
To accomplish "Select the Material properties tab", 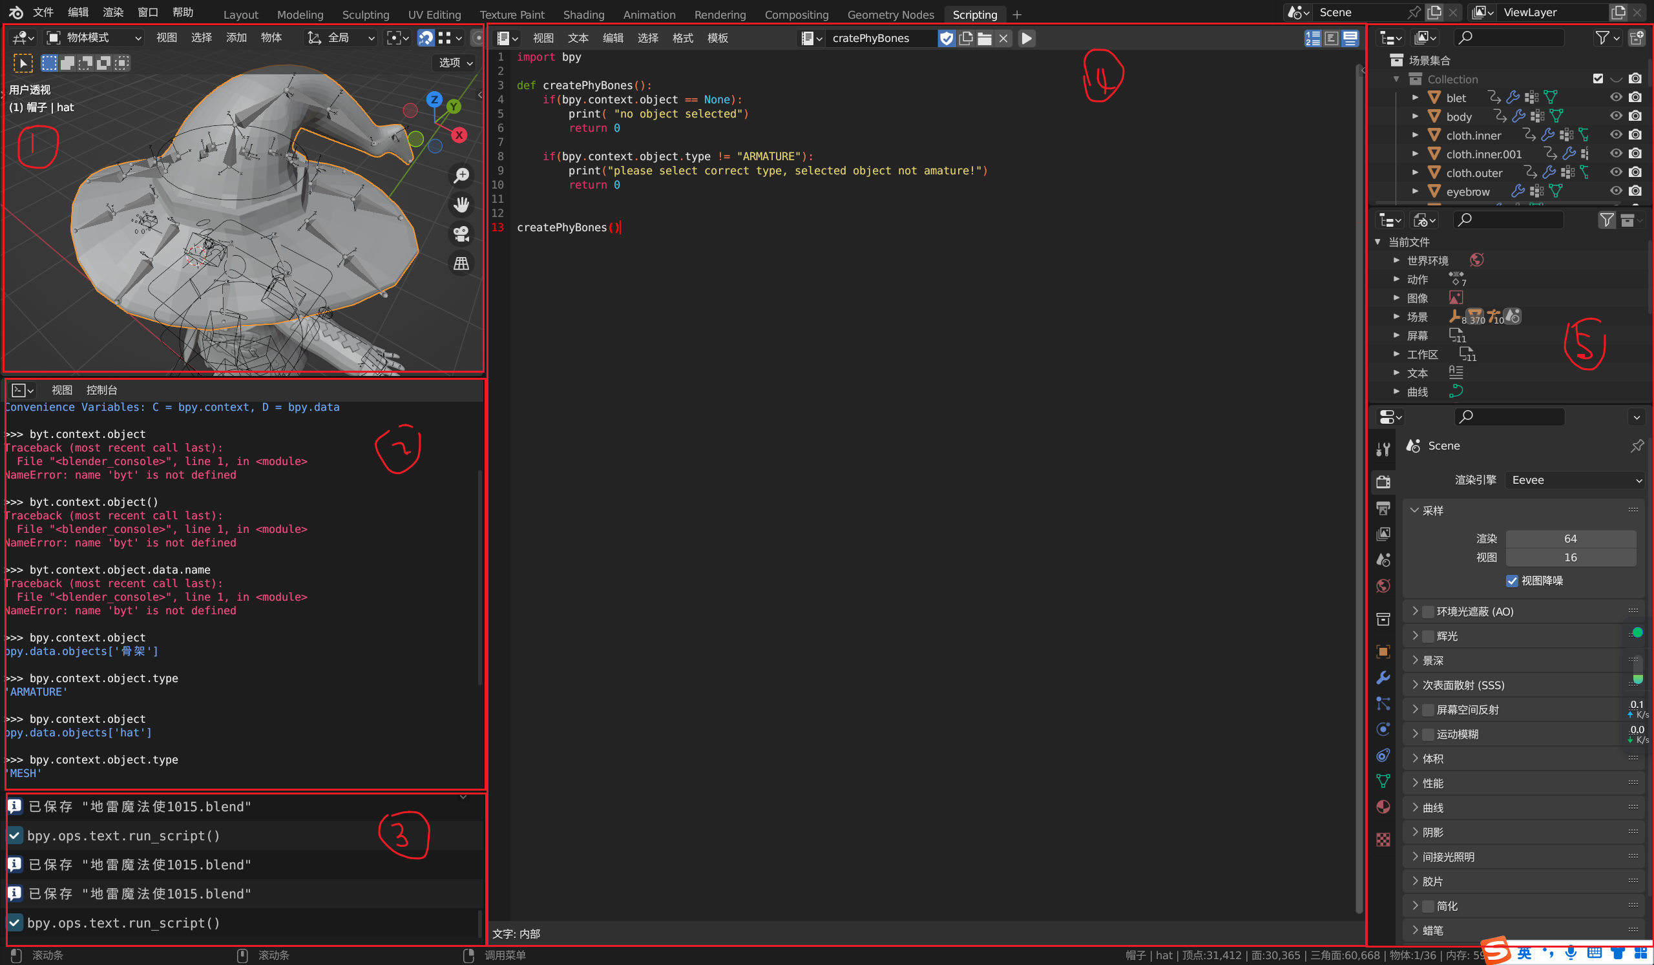I will (x=1383, y=807).
